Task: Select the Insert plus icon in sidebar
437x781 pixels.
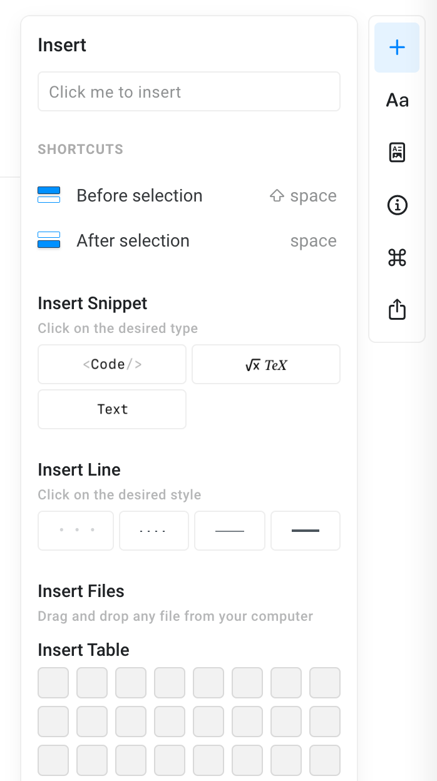Action: point(397,47)
